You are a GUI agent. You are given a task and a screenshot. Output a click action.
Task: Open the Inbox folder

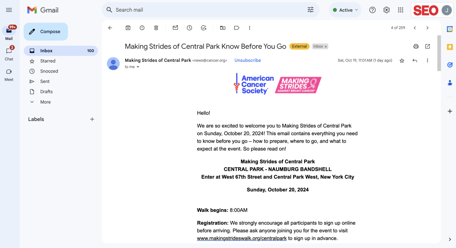pyautogui.click(x=61, y=51)
